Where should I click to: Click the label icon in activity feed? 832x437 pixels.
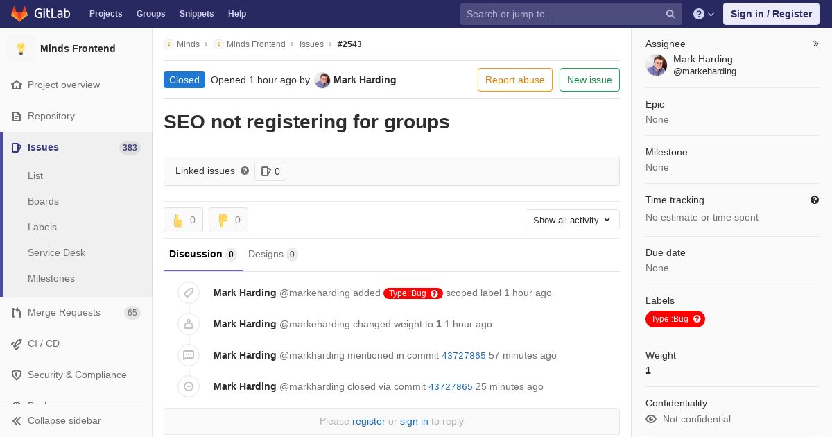(x=189, y=293)
